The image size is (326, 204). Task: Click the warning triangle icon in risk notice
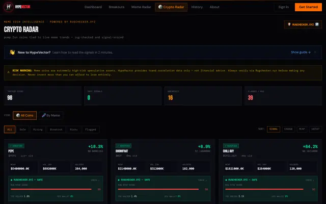click(x=8, y=72)
